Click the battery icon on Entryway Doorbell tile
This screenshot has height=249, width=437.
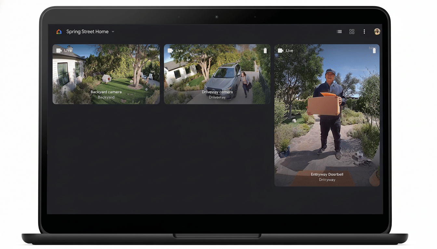click(x=374, y=51)
